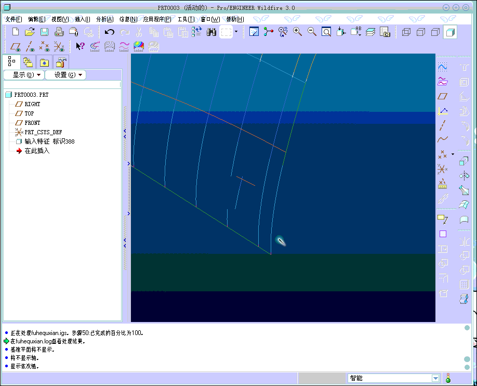Open the 视图(V) menu
The width and height of the screenshot is (477, 386).
pyautogui.click(x=60, y=19)
